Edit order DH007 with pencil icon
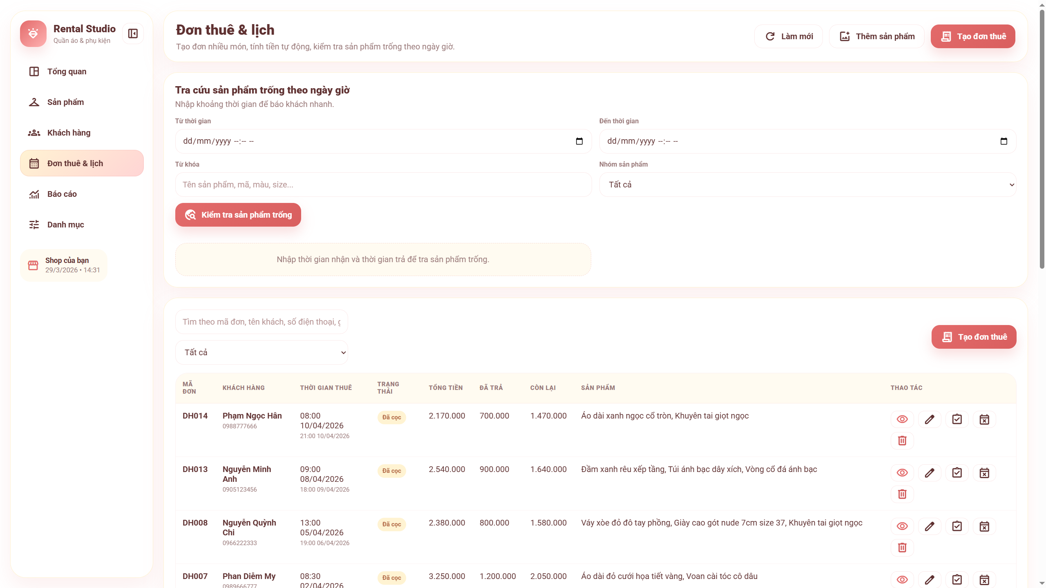Screen dimensions: 1046x588 point(930,579)
